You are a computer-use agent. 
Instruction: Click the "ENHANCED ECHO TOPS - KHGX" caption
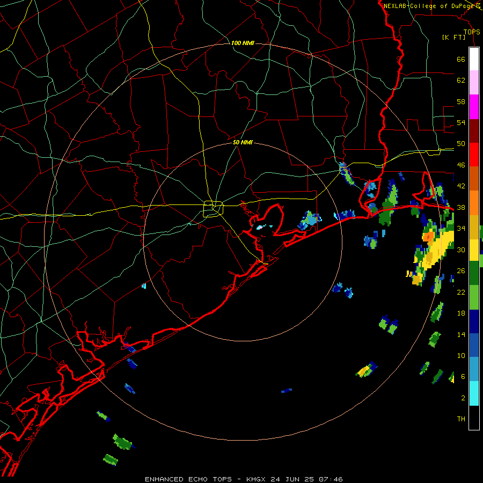[205, 479]
